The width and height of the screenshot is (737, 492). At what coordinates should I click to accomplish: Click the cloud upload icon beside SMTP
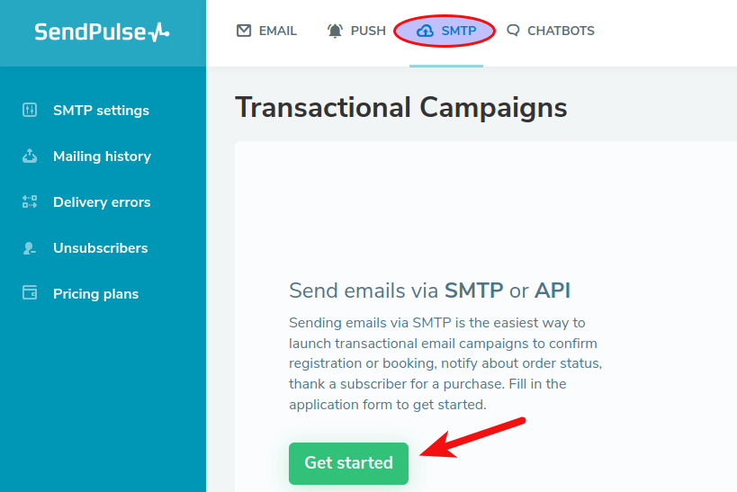[425, 31]
